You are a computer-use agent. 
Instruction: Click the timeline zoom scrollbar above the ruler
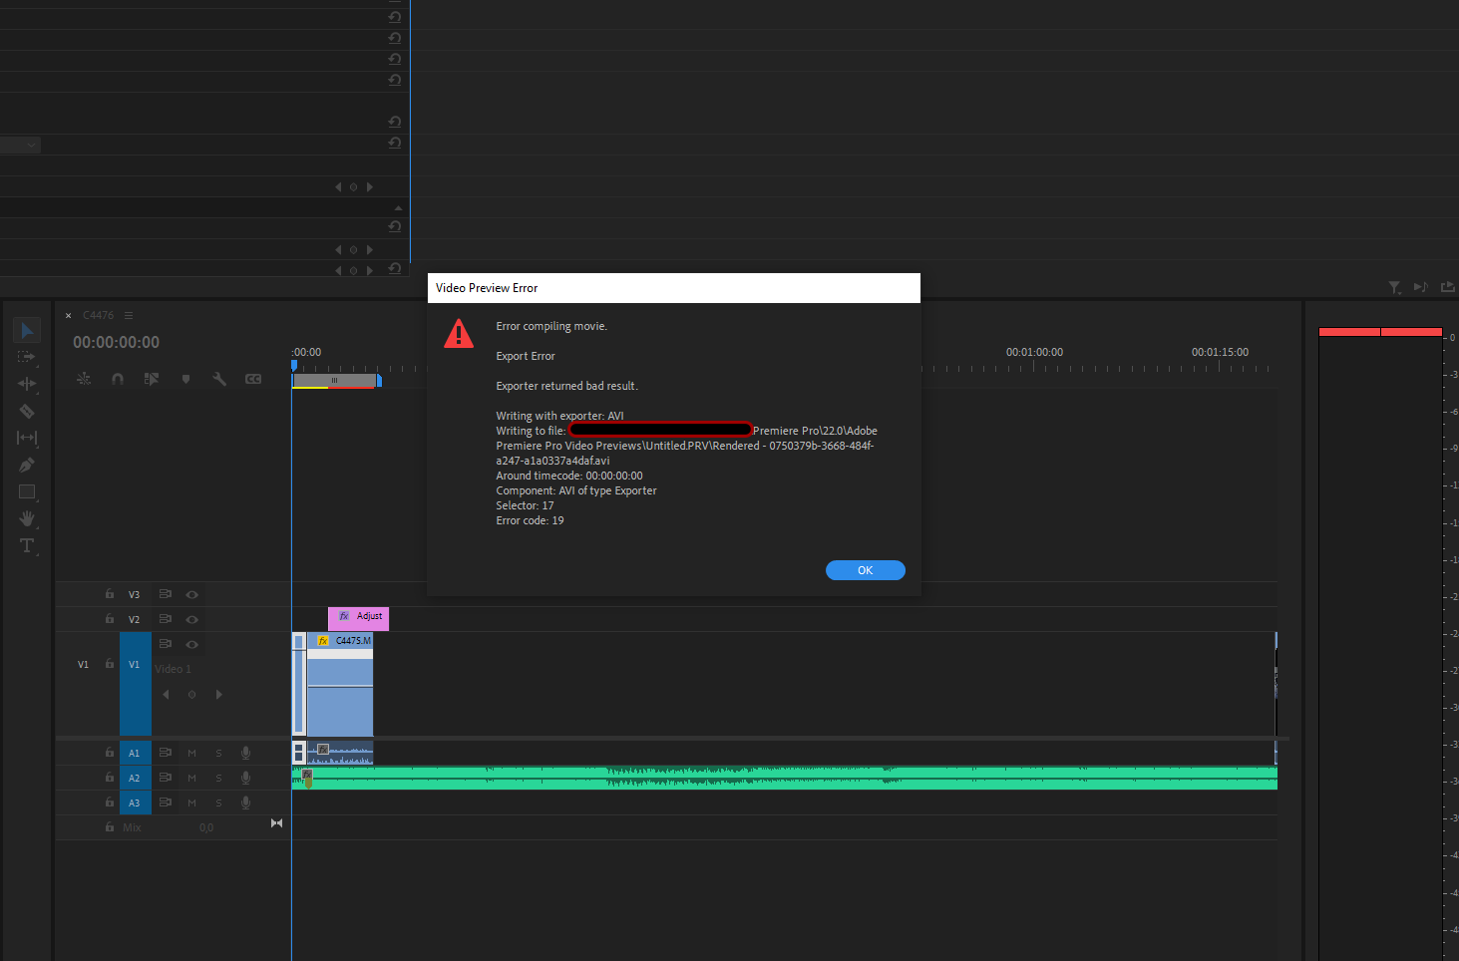coord(336,380)
